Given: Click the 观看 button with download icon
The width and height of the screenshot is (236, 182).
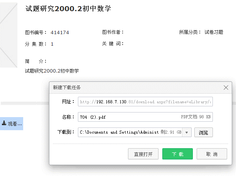Looking at the screenshot, I should [12, 124].
